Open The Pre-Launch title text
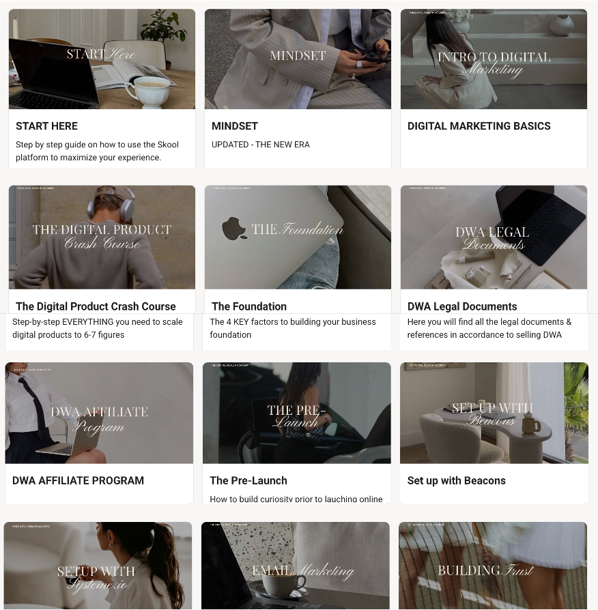 (248, 480)
